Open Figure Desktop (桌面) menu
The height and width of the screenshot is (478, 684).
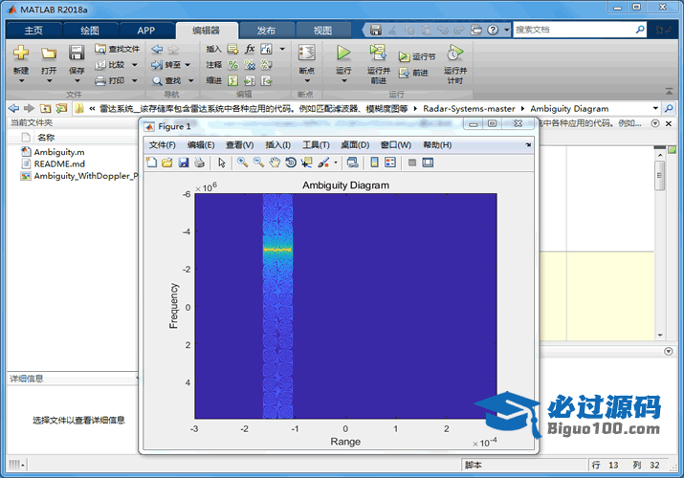[x=355, y=145]
